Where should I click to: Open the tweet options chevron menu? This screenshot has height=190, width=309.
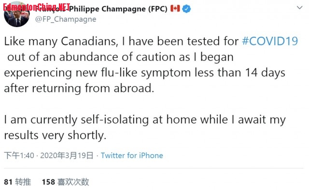coord(299,8)
